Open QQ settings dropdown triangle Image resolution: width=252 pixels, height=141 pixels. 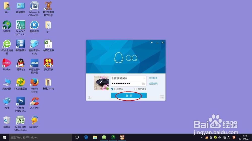point(152,43)
